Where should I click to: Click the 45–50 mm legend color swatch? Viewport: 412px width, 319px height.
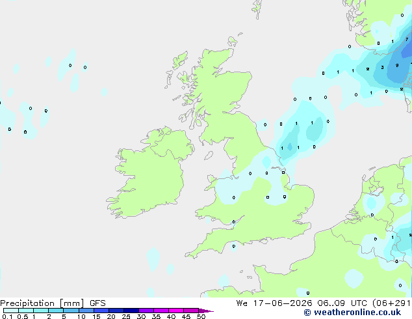pos(191,311)
